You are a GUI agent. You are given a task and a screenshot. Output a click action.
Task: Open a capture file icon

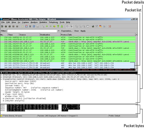22,26
